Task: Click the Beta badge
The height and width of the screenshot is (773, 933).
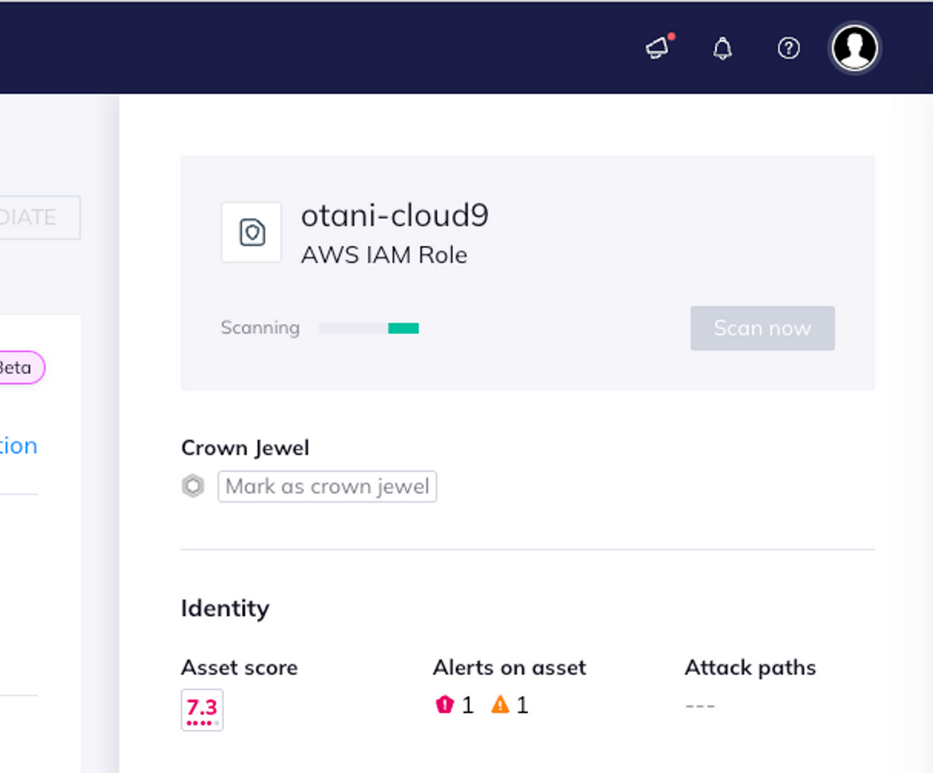Action: coord(19,368)
